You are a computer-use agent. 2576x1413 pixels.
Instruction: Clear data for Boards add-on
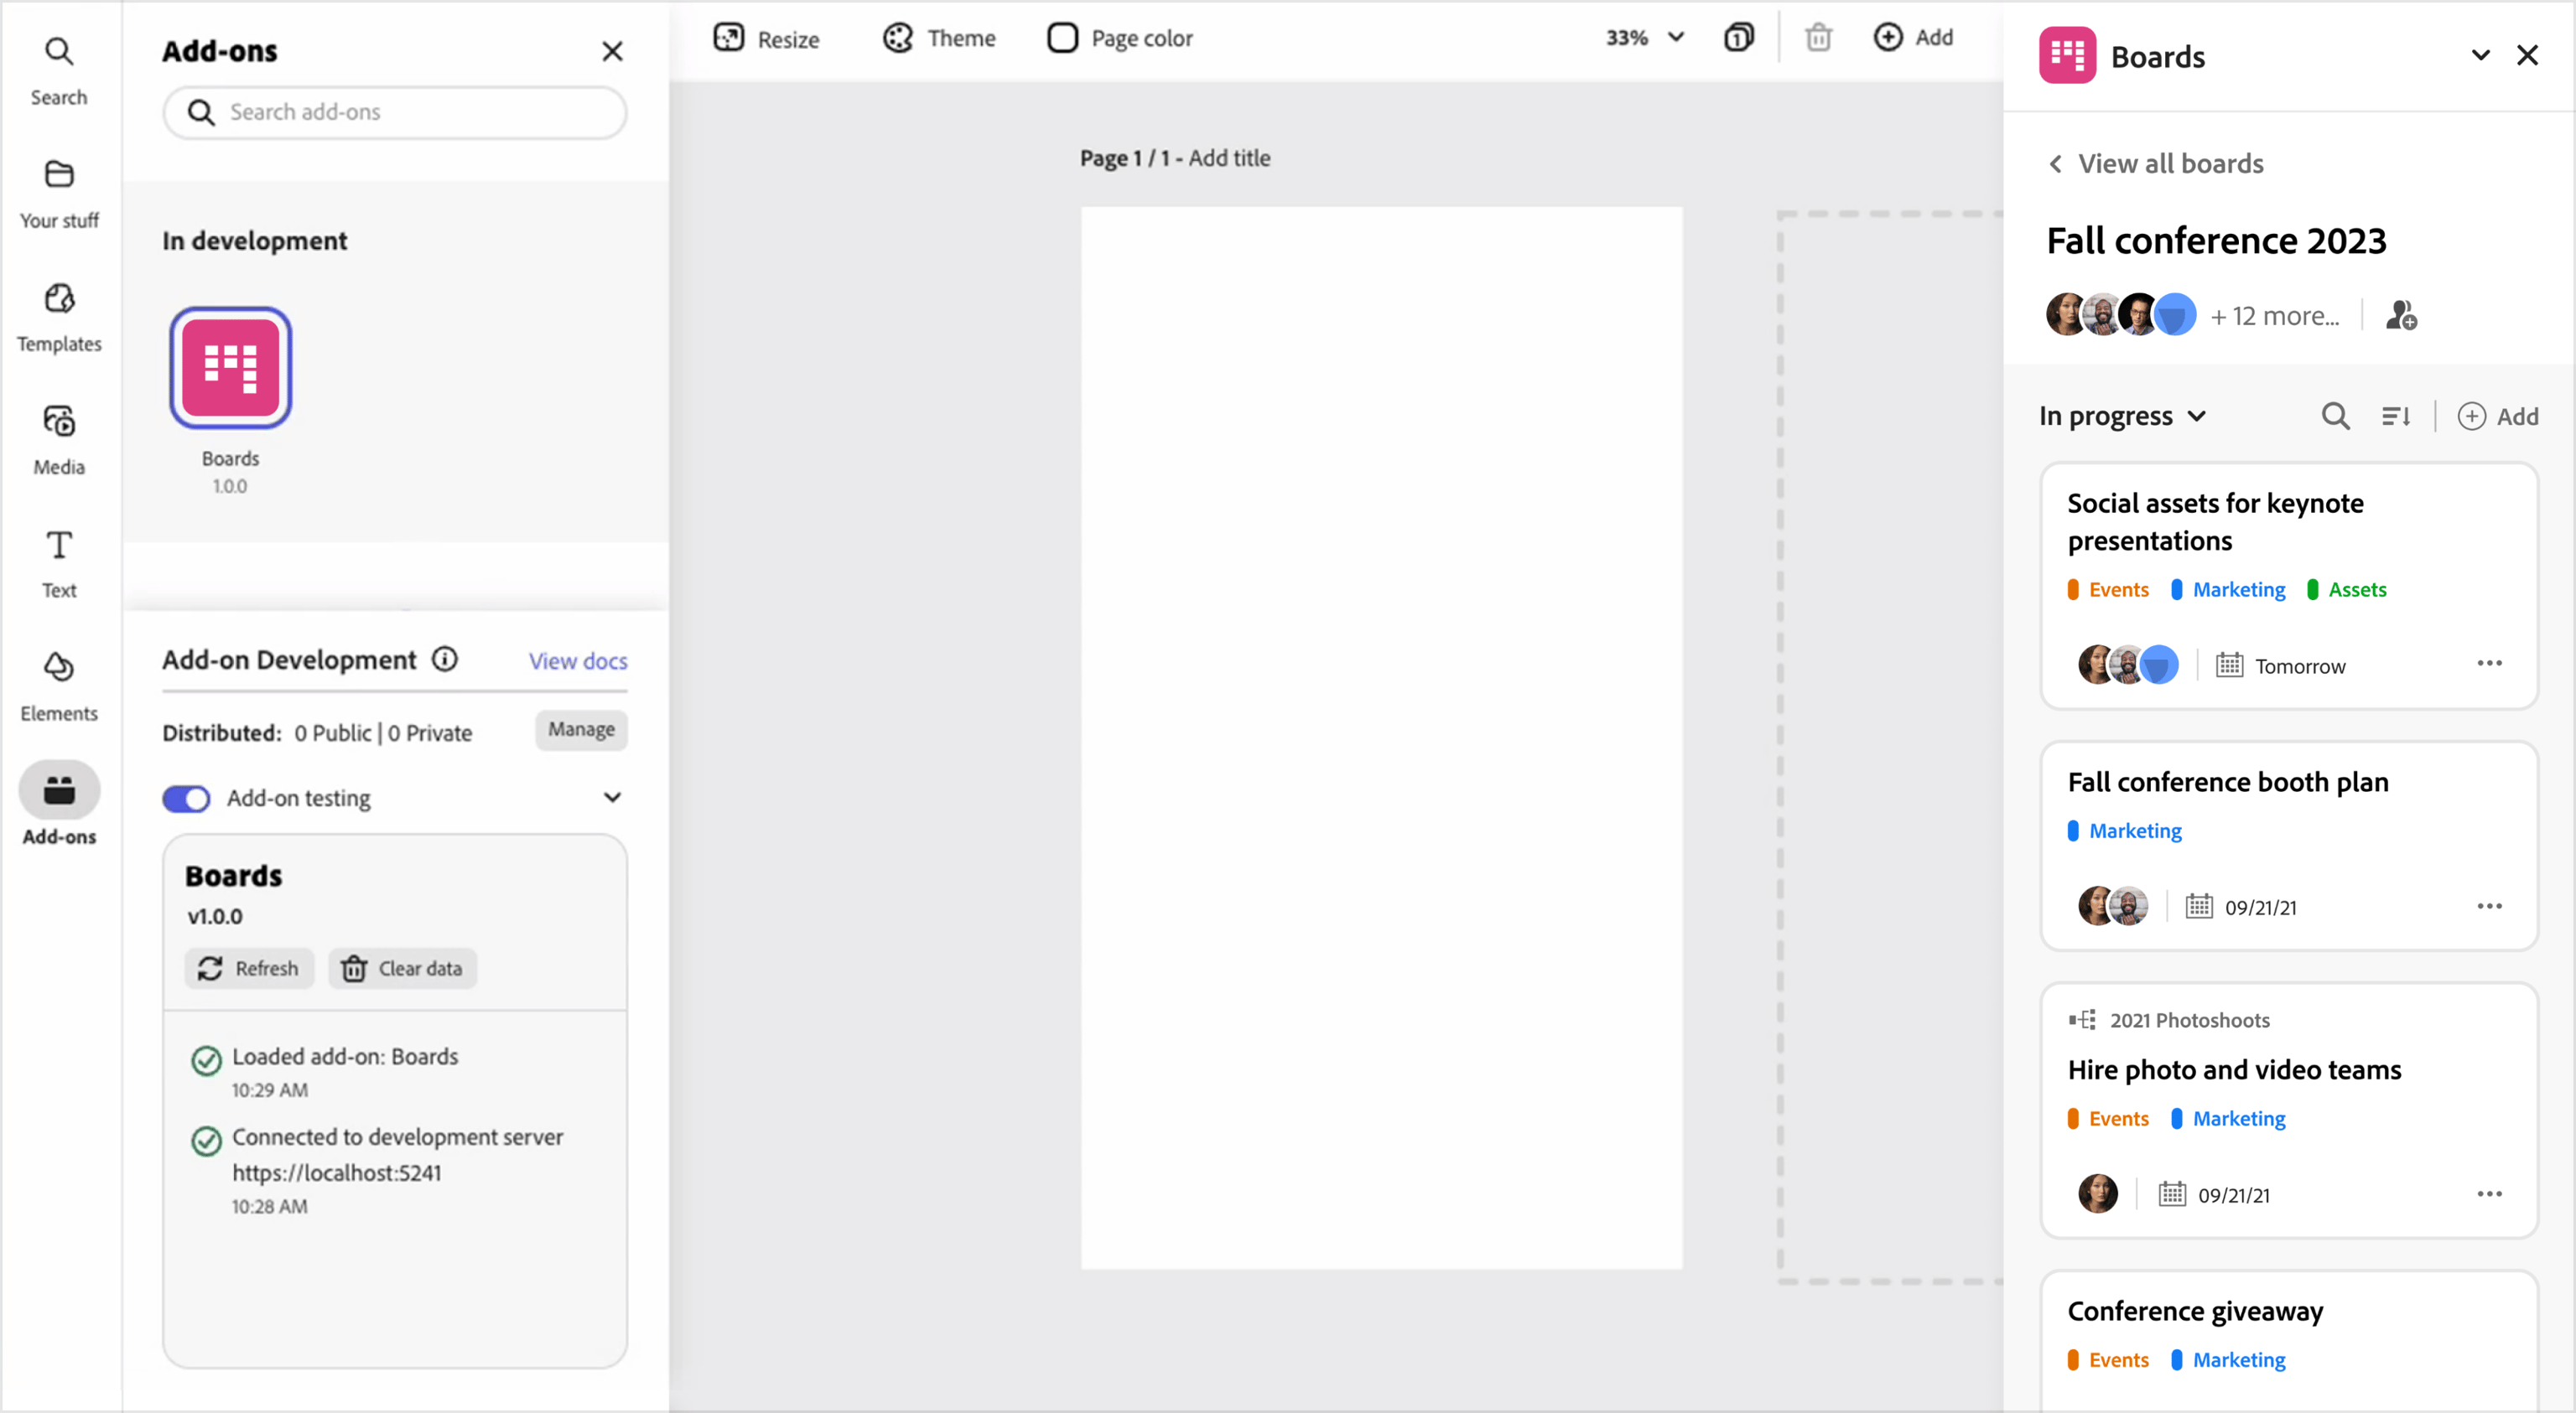click(402, 968)
